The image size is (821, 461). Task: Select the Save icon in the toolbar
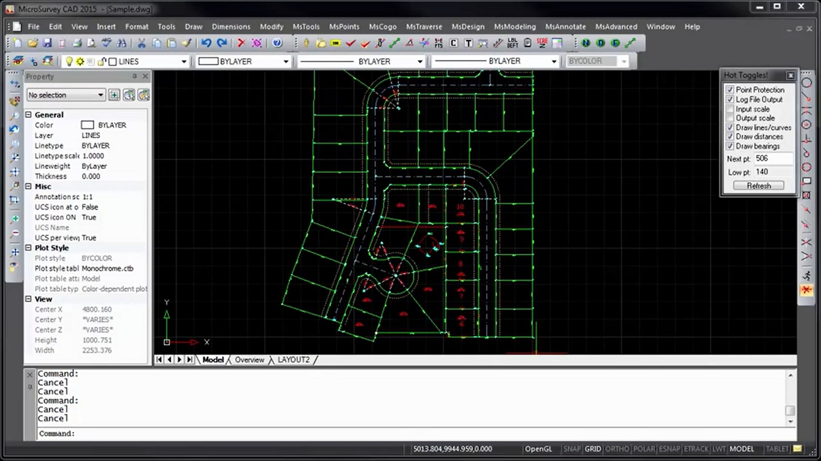tap(47, 43)
